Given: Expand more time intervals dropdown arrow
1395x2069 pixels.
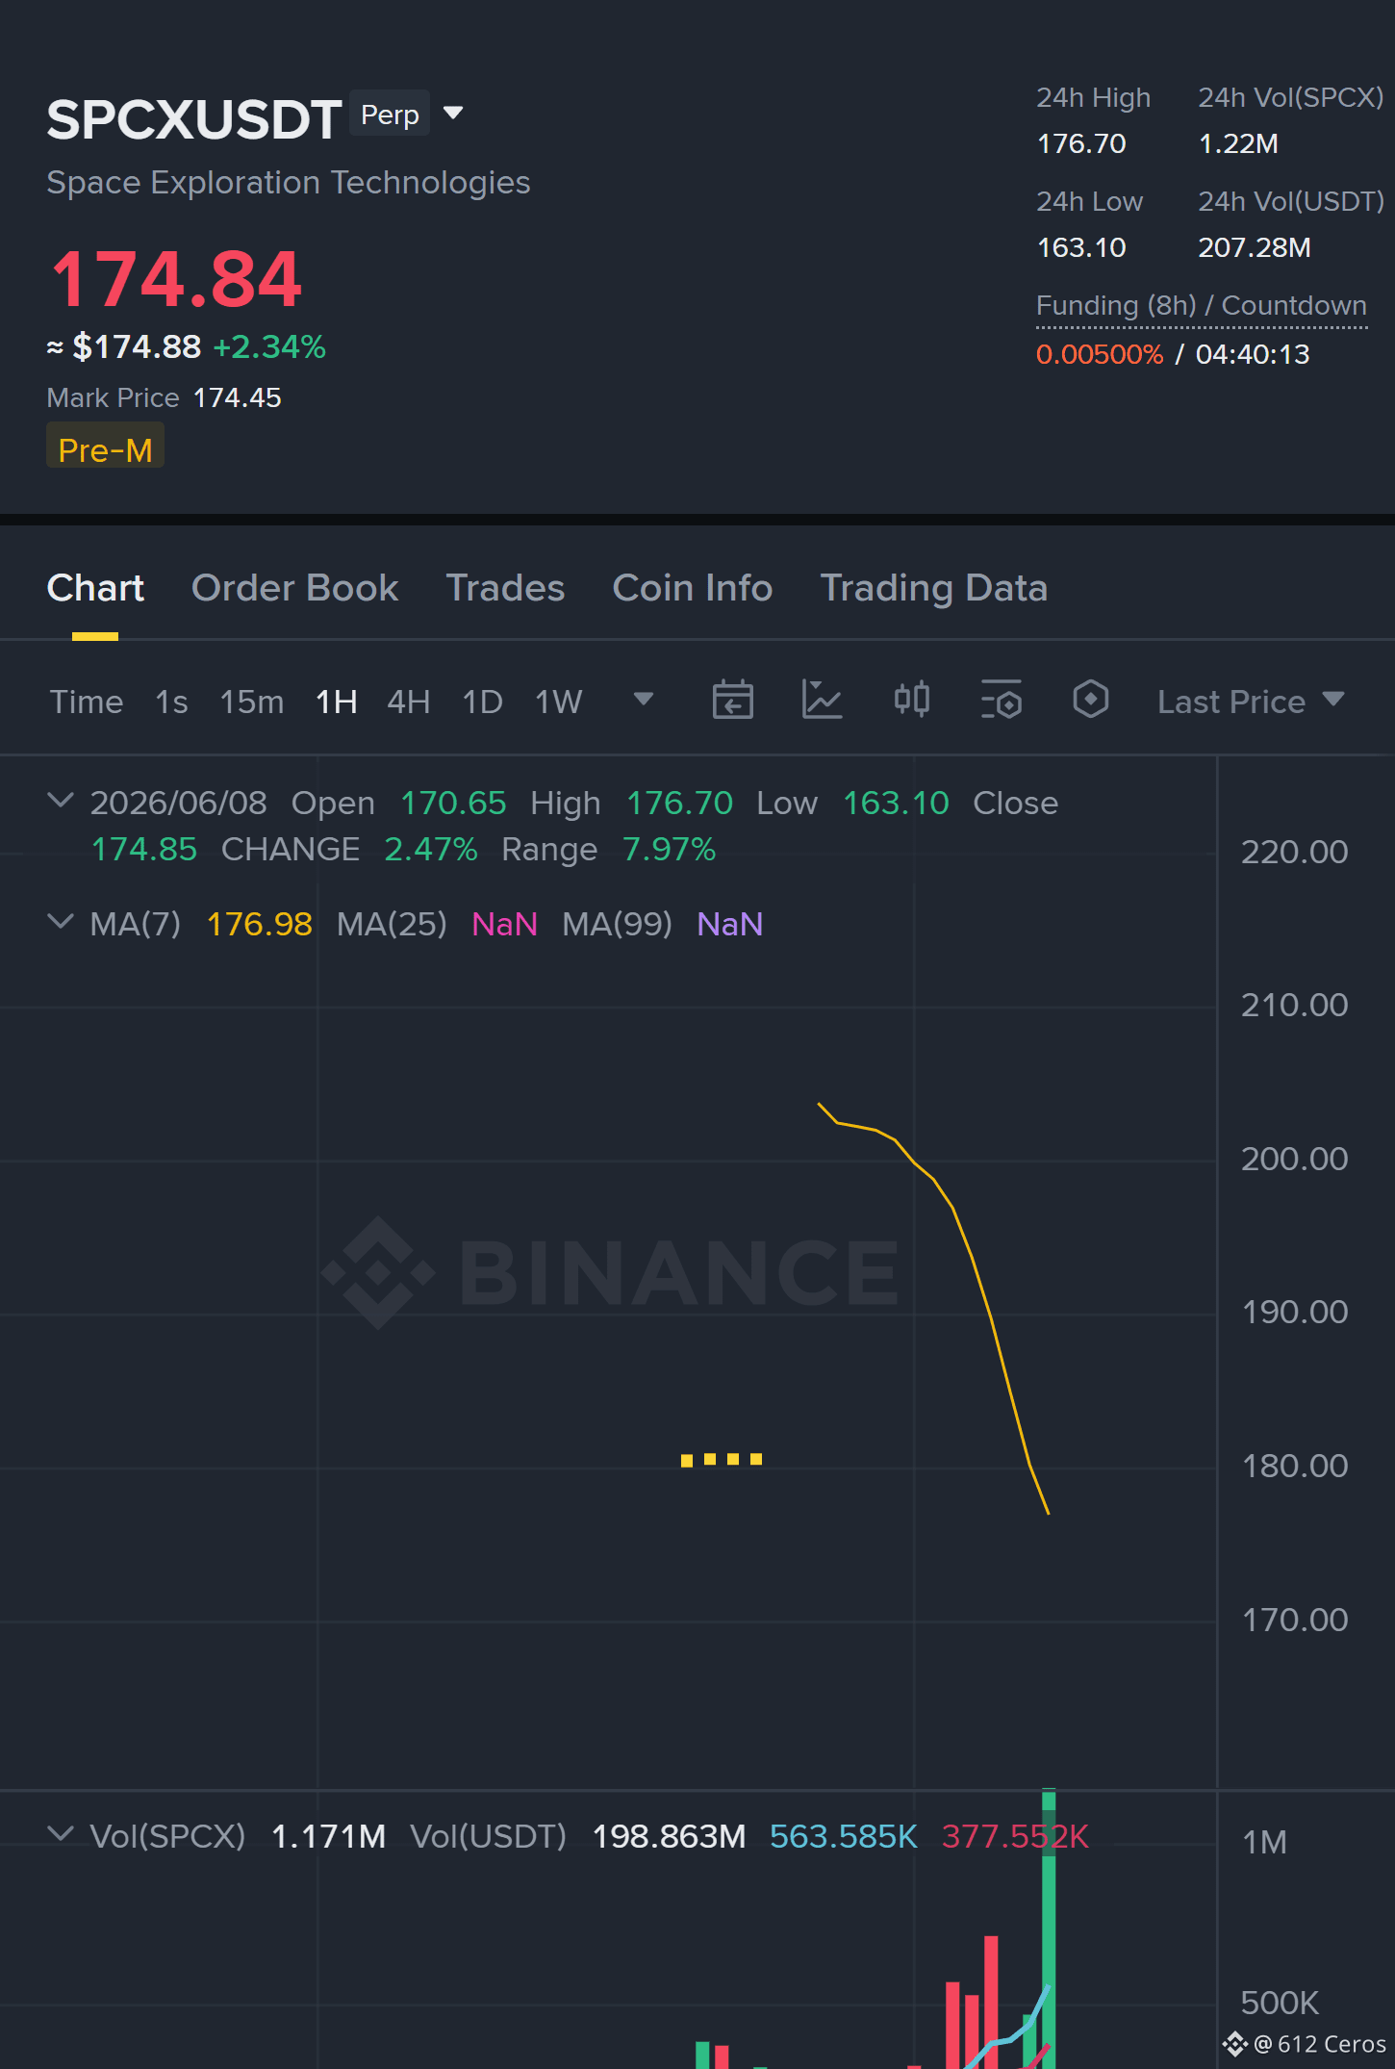Looking at the screenshot, I should click(644, 699).
